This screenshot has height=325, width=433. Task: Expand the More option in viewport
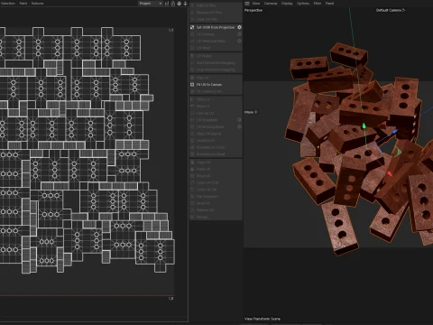[251, 112]
